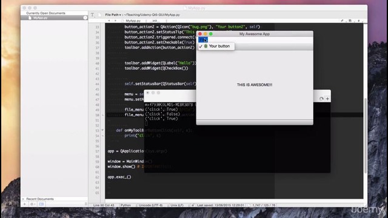Click the 1,747 / 125 / 76 document statistics
The height and width of the screenshot is (218, 388).
[264, 205]
